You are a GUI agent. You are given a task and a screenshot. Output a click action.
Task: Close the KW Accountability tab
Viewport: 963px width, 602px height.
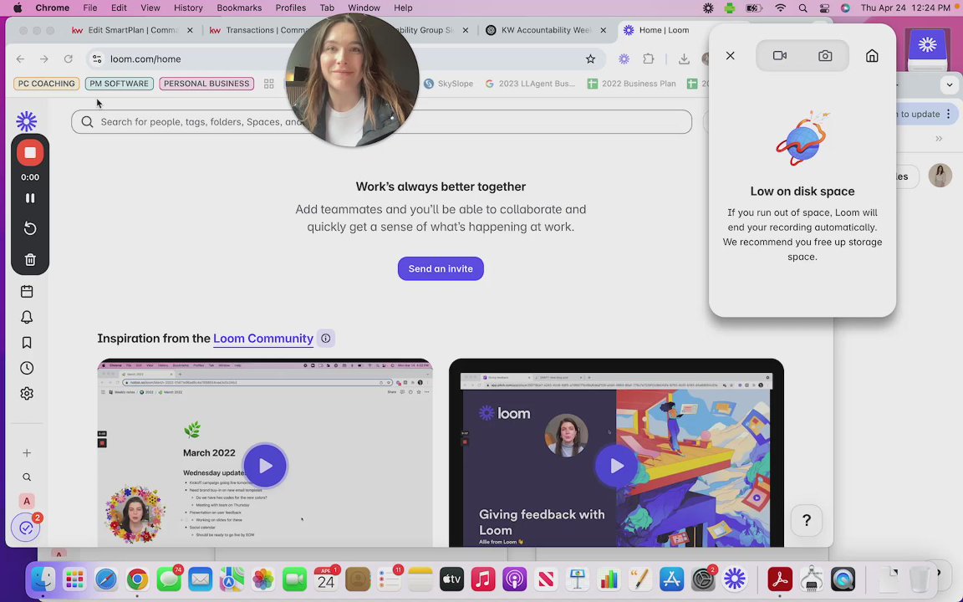point(603,30)
